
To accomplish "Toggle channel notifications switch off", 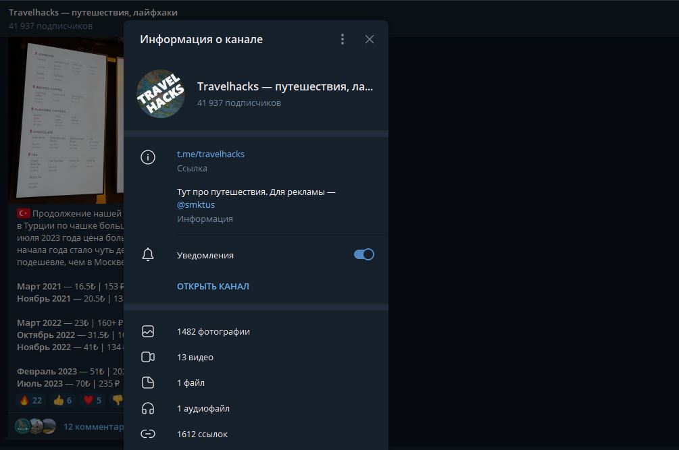I will tap(363, 254).
